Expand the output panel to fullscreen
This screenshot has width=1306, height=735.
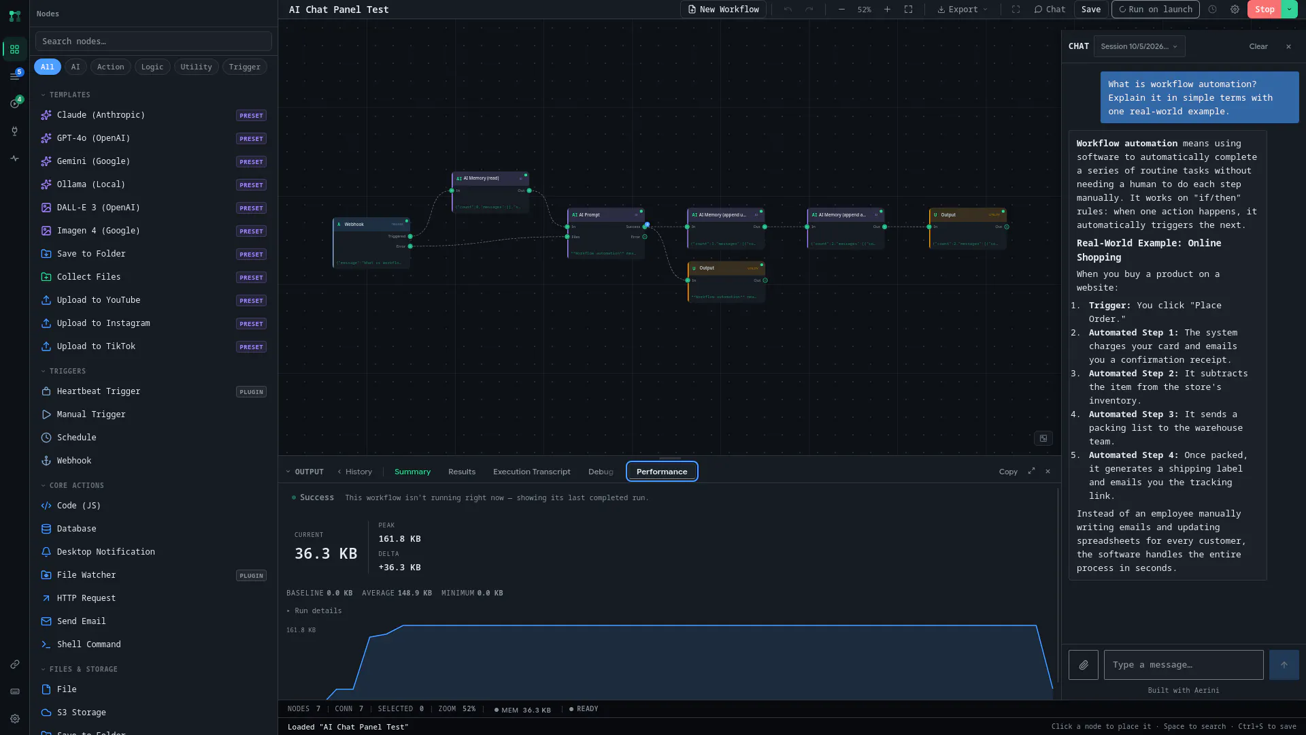(1031, 471)
